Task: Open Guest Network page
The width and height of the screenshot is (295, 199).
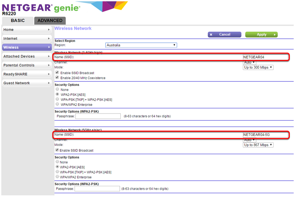Action: [27, 83]
